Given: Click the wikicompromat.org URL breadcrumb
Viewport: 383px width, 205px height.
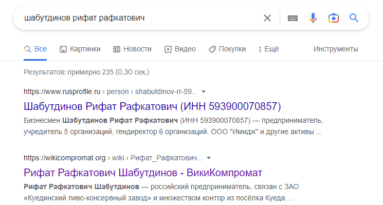Looking at the screenshot, I should (x=113, y=158).
